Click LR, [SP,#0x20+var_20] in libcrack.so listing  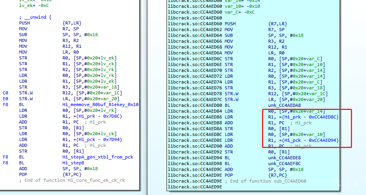(x=297, y=99)
